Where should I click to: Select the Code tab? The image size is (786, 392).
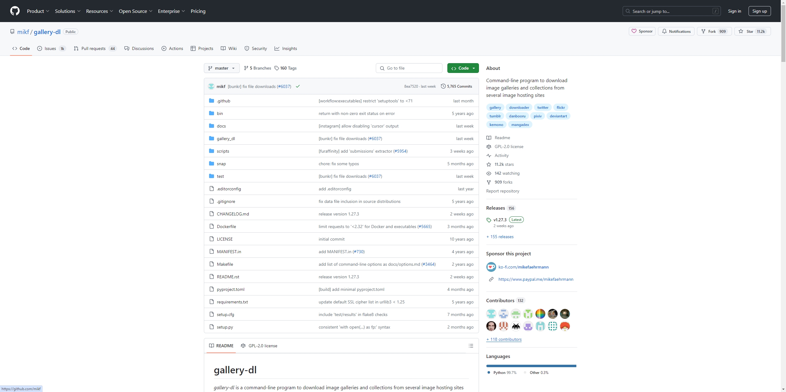21,48
